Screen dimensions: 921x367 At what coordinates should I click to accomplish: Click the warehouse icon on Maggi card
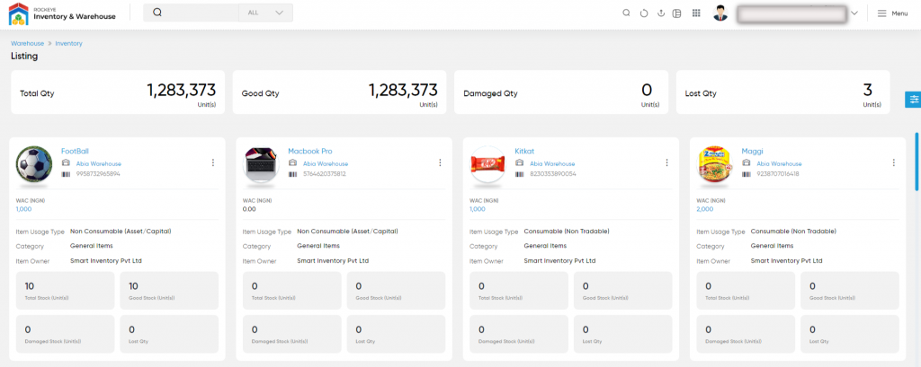[746, 163]
